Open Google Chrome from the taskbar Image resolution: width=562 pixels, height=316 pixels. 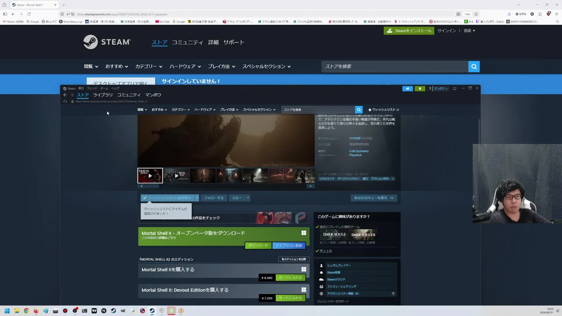pos(26,311)
